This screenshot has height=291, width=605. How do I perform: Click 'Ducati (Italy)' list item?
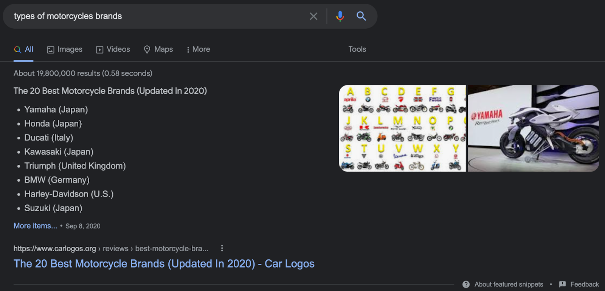49,138
